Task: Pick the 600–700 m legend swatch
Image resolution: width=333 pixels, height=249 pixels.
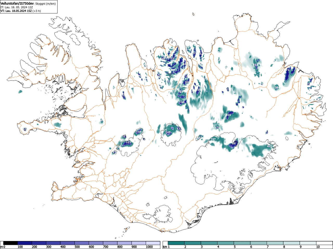Action: pos(96,243)
